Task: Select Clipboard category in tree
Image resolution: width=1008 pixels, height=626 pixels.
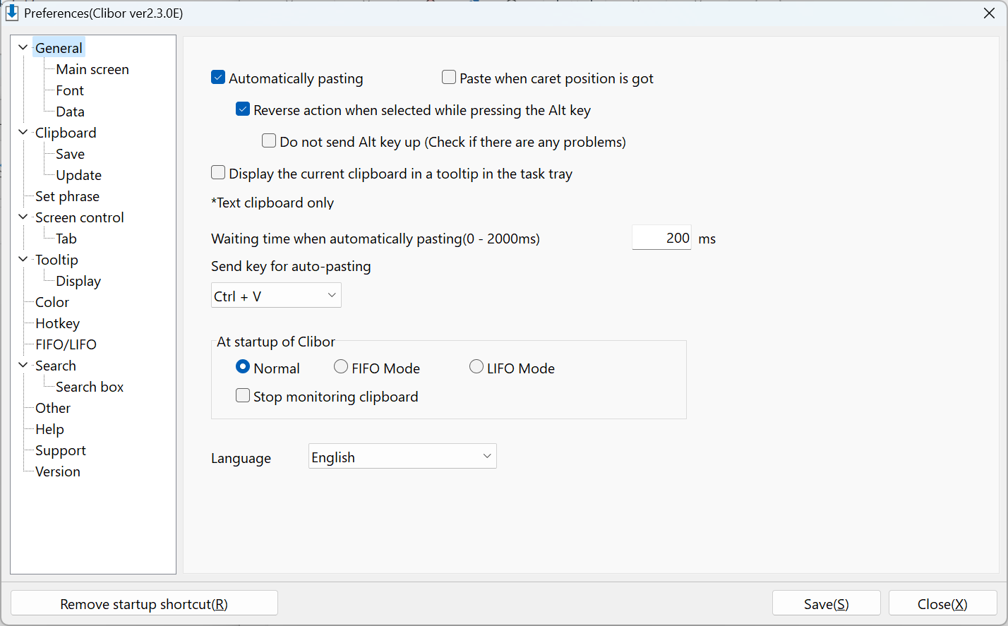Action: tap(66, 133)
